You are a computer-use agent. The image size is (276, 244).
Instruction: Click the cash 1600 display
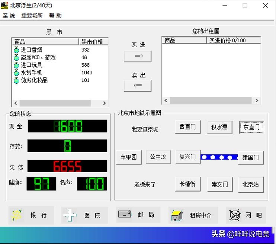[x=67, y=126]
